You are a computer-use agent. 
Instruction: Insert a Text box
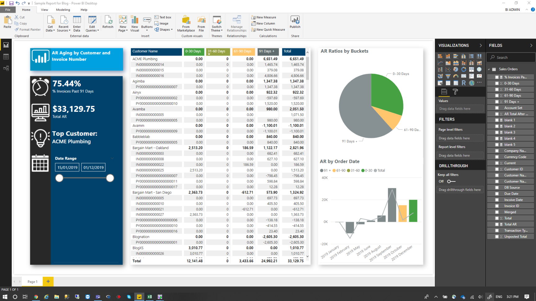click(x=163, y=17)
